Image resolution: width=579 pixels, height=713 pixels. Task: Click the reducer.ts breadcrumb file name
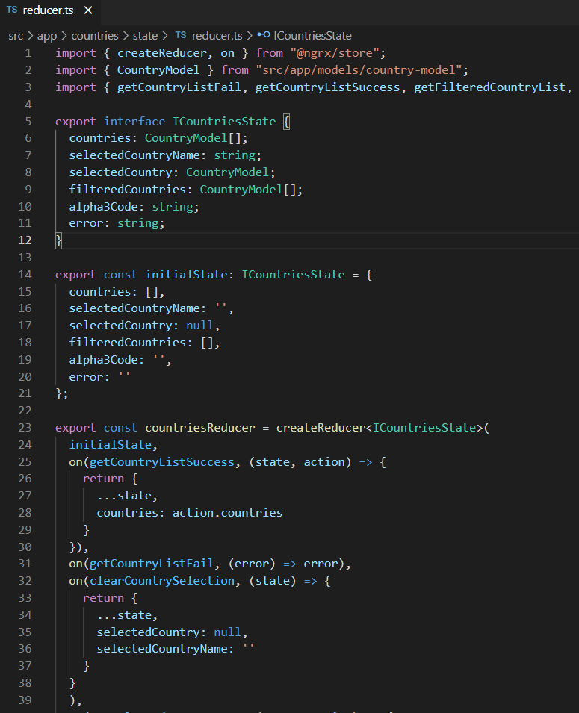217,35
